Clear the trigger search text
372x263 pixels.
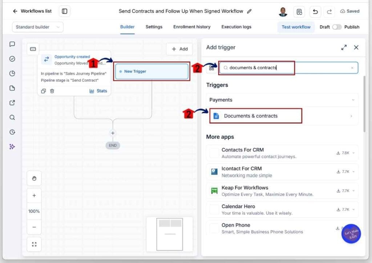click(352, 68)
